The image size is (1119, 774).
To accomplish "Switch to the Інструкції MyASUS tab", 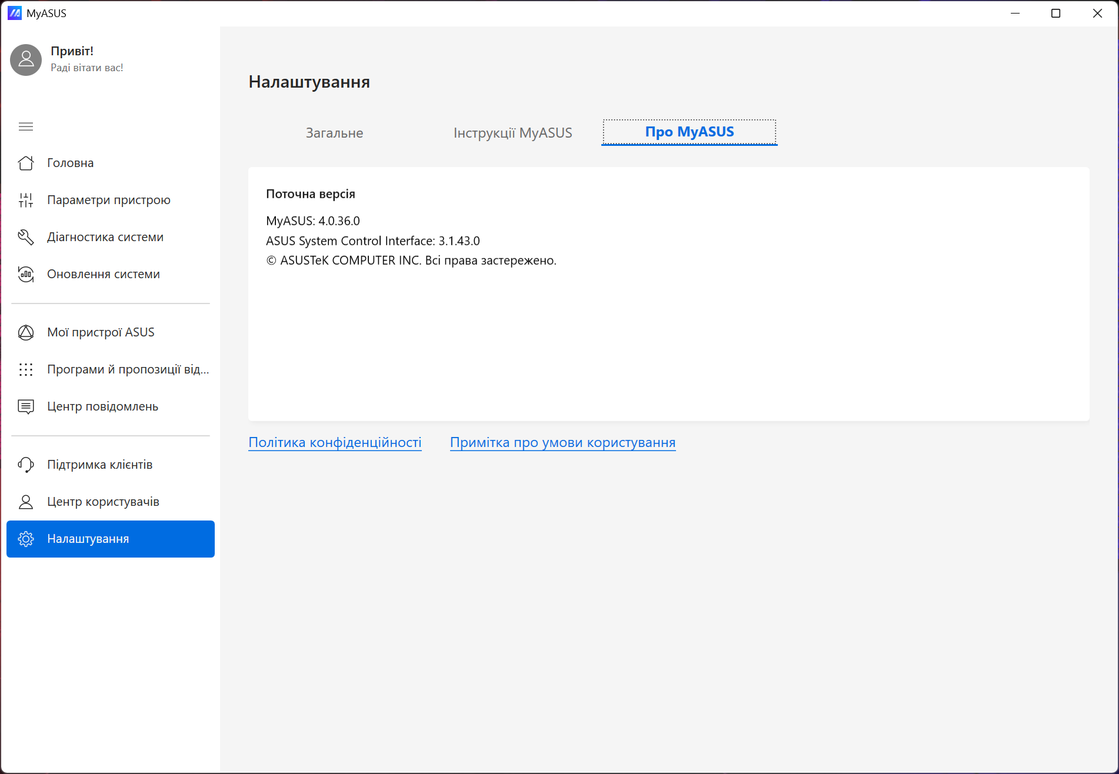I will click(512, 133).
